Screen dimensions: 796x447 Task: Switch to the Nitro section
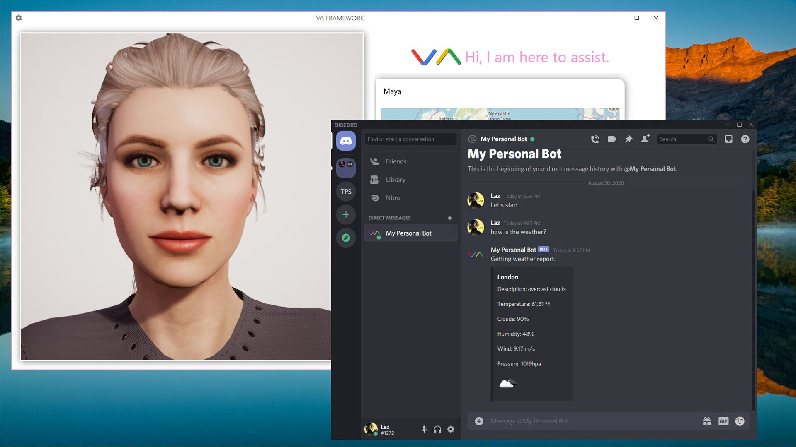[x=393, y=198]
